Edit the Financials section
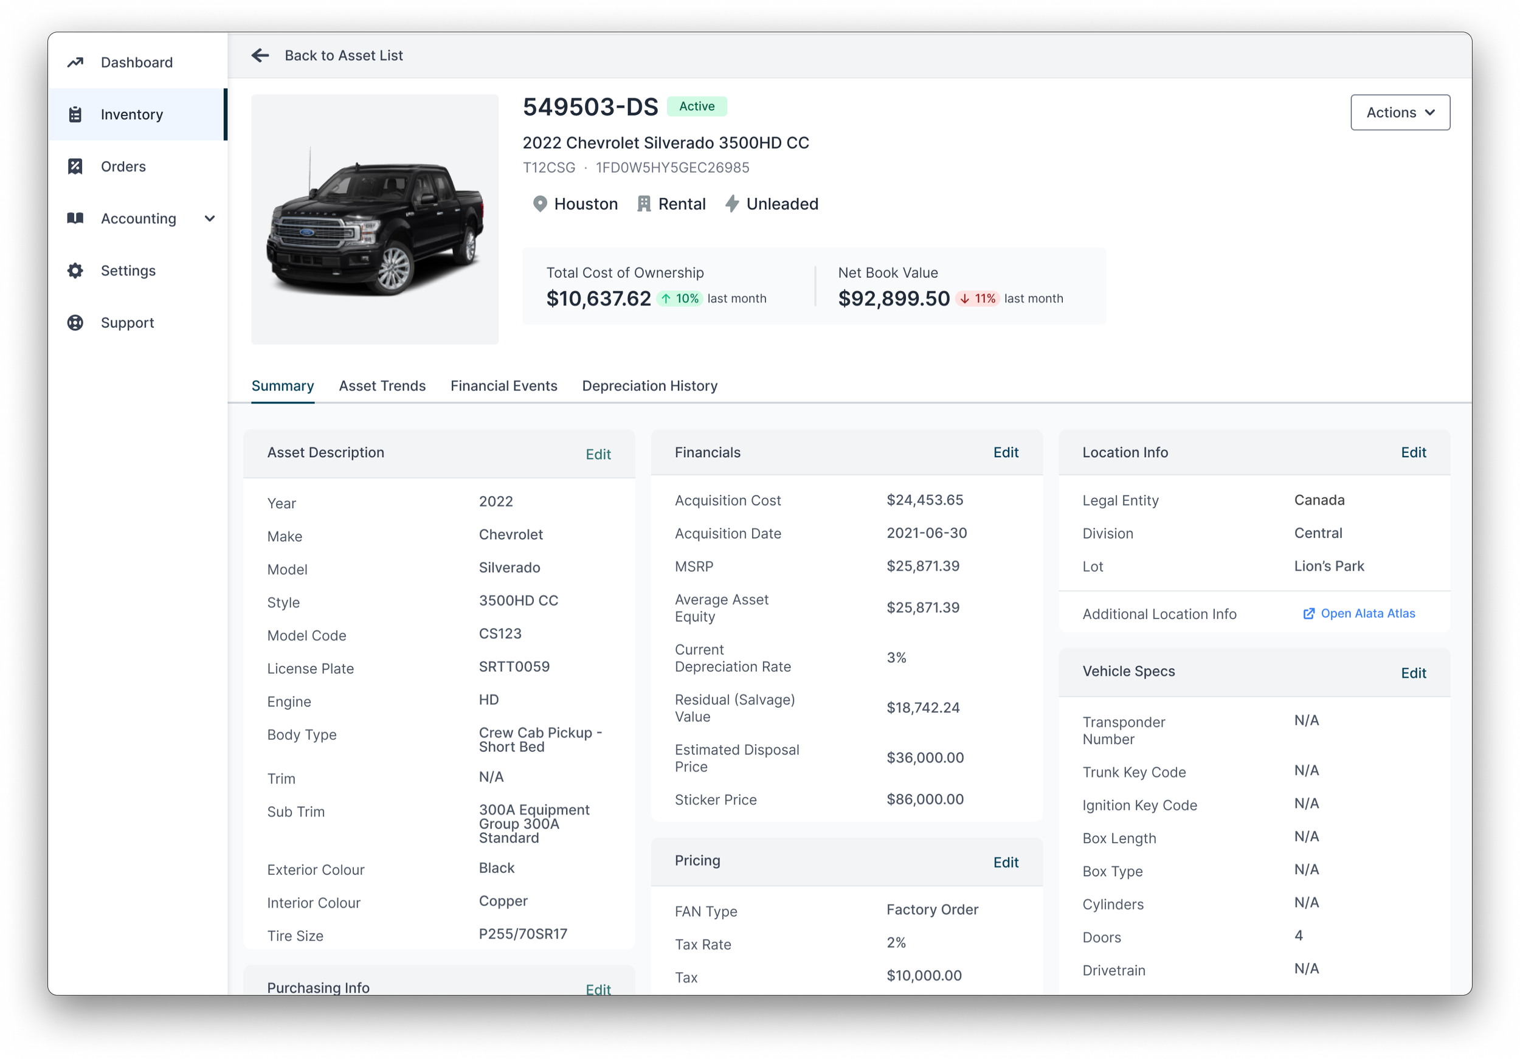 [x=1005, y=453]
